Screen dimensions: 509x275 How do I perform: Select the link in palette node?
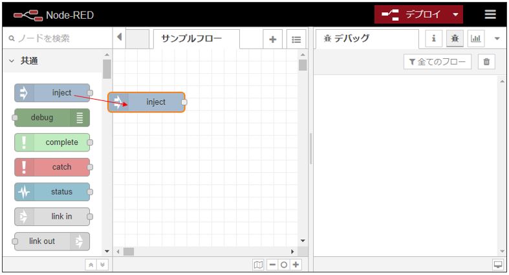tap(52, 217)
